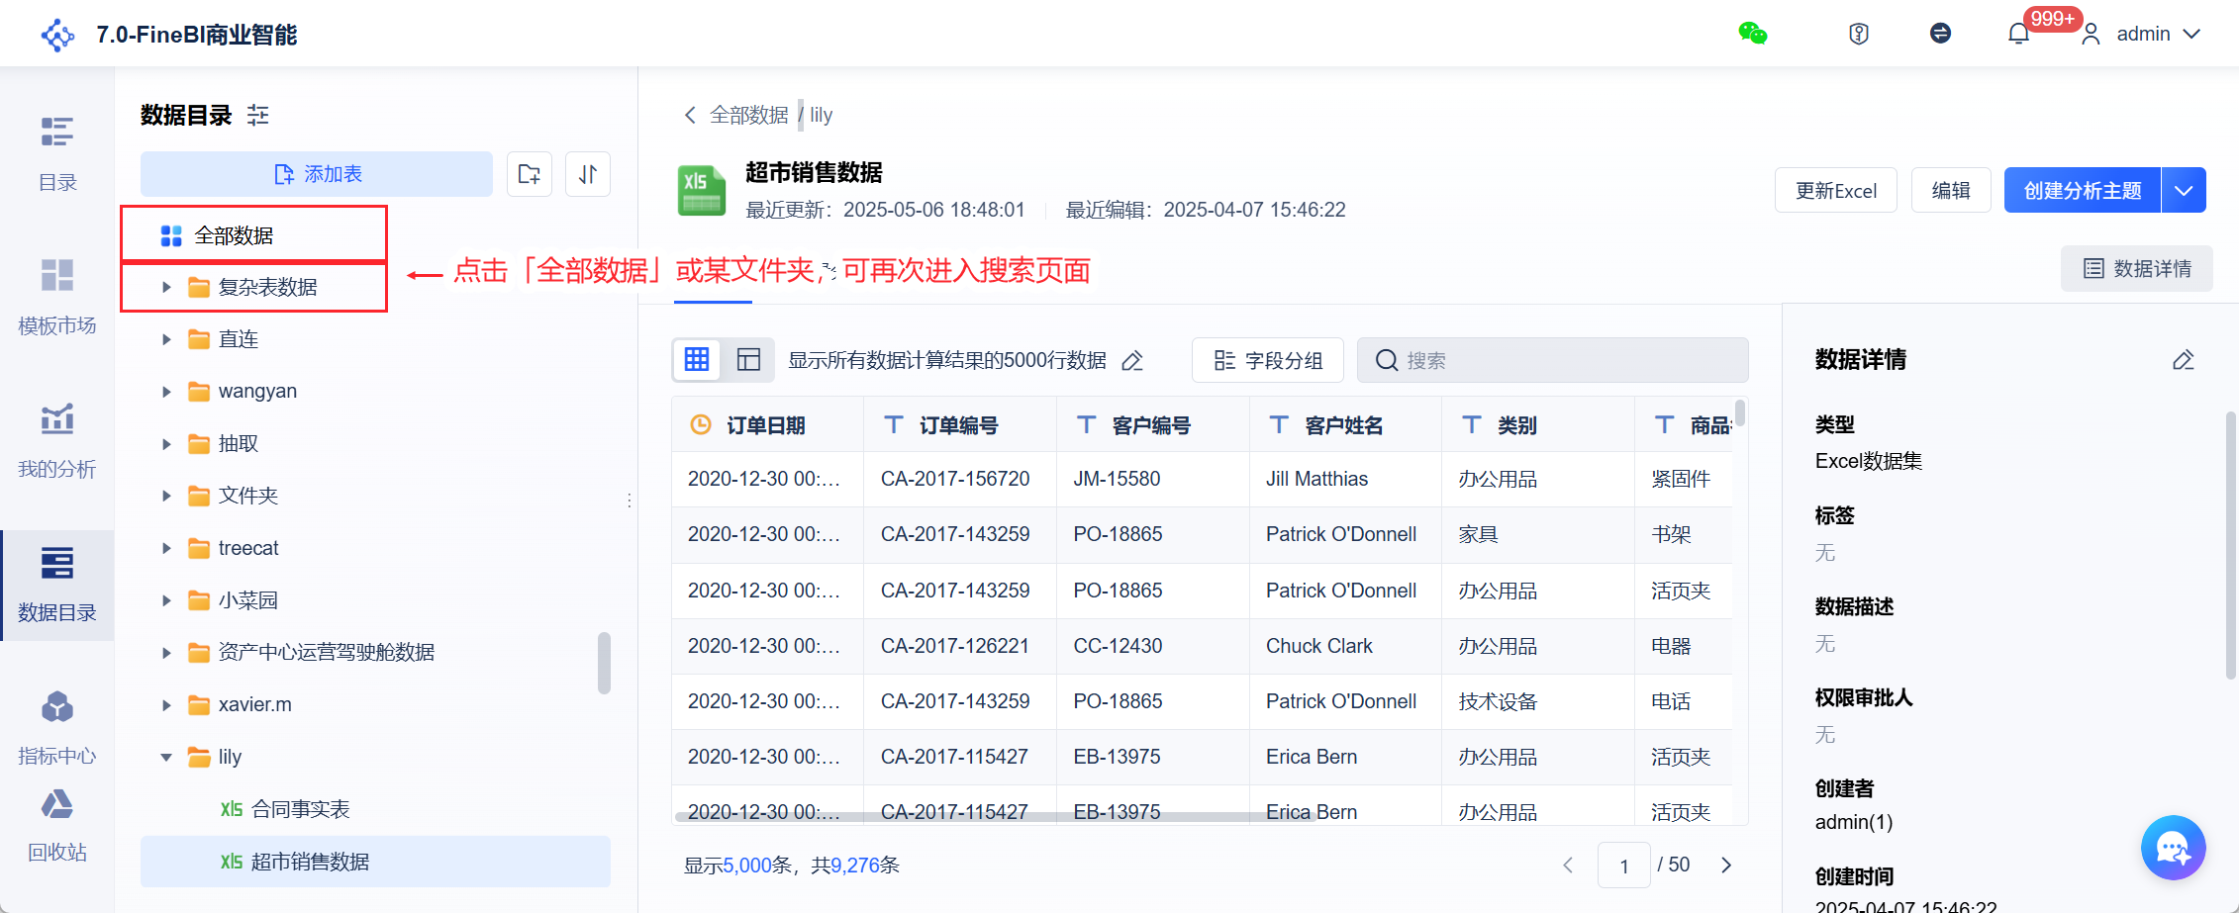2239x913 pixels.
Task: Click the 客户编号 column header
Action: [1153, 424]
